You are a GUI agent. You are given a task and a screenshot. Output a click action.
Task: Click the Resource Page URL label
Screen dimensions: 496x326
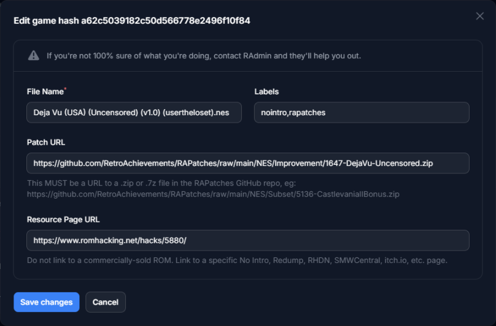[63, 219]
